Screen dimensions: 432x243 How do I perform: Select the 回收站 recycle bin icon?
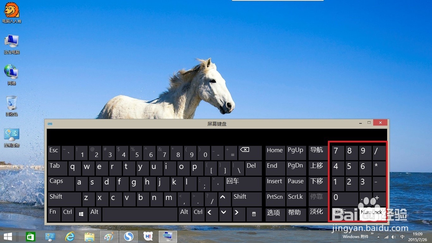12,106
